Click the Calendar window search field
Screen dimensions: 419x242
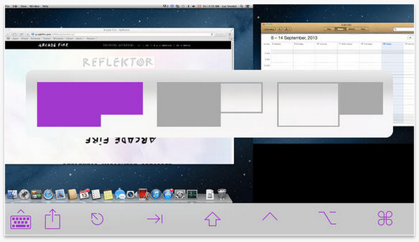pyautogui.click(x=403, y=29)
